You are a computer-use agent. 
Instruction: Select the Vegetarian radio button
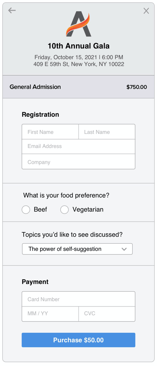point(64,210)
